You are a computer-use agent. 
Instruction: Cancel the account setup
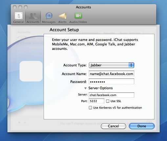[x=114, y=126]
